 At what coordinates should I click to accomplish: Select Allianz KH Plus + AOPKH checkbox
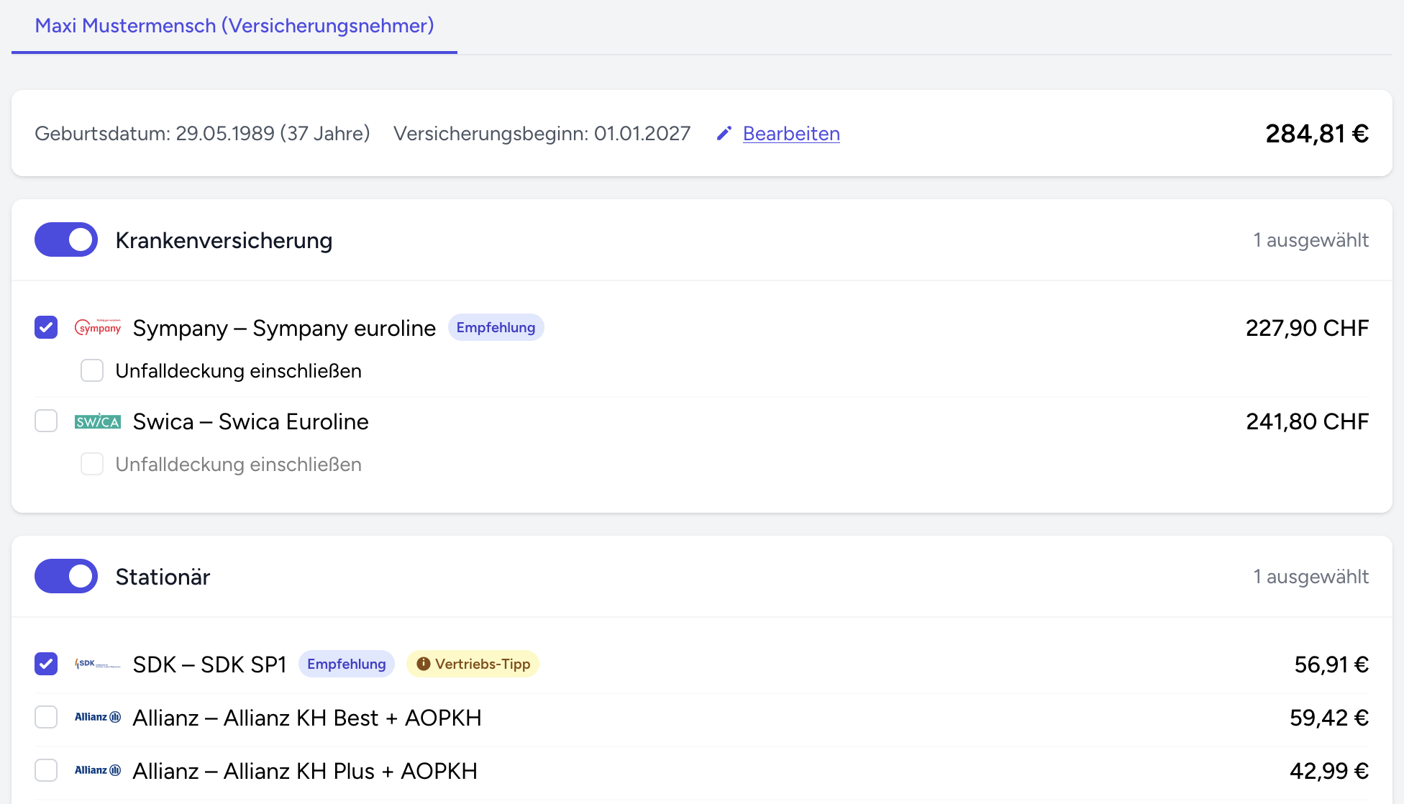[46, 770]
